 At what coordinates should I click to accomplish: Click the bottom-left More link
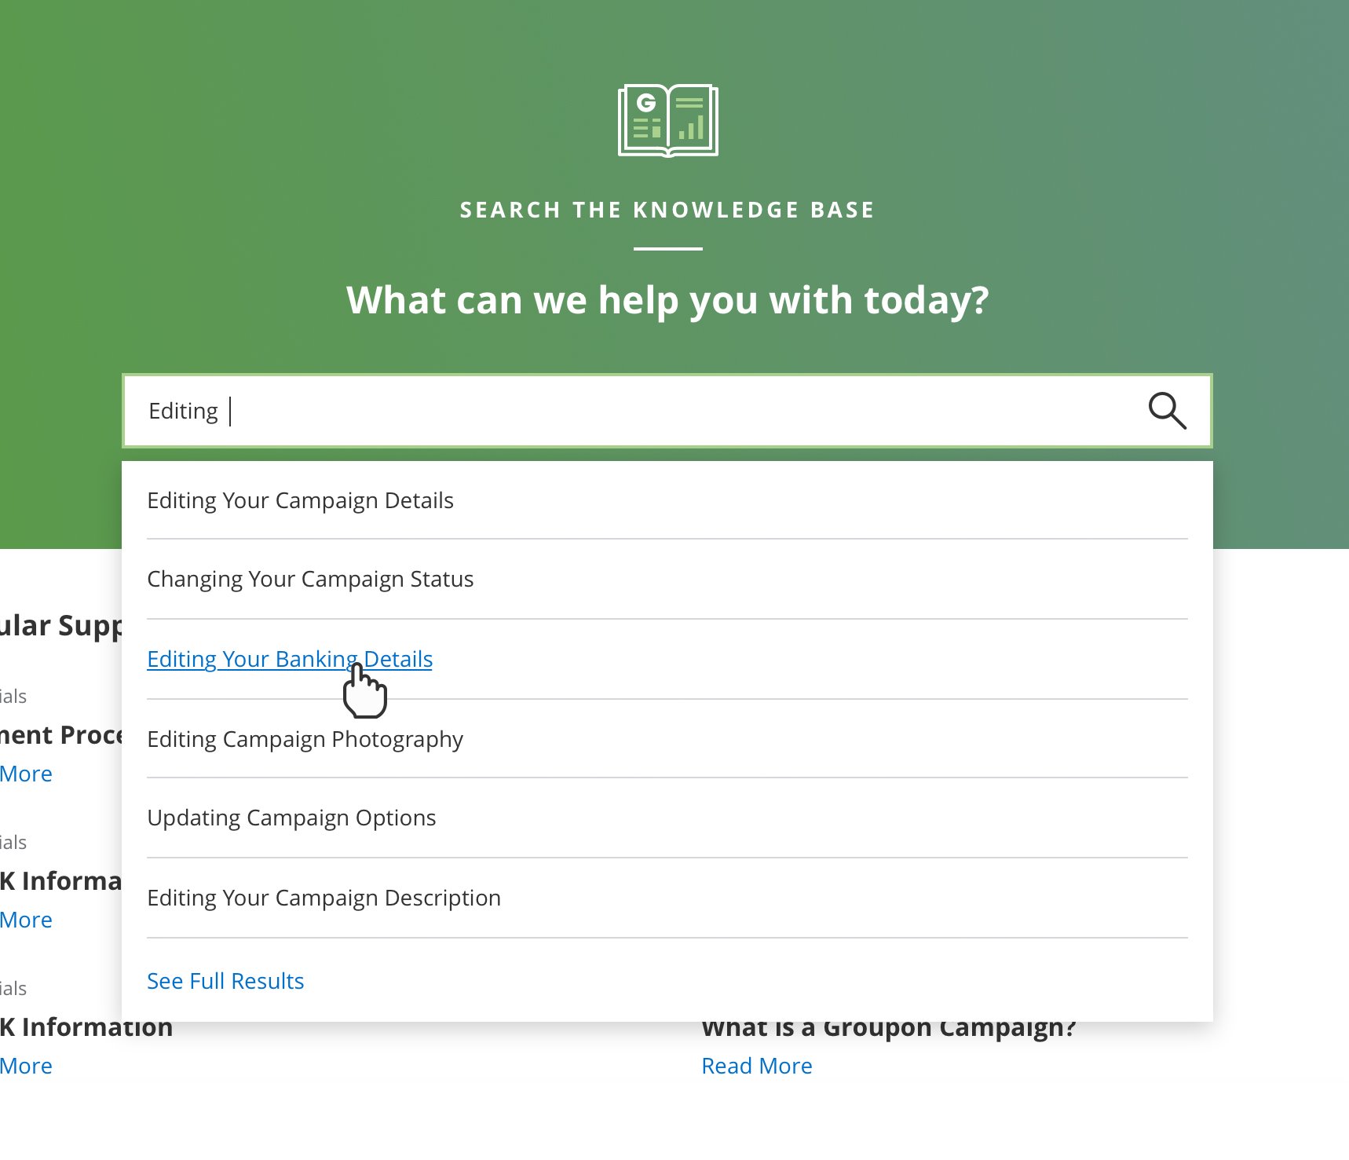(26, 1066)
